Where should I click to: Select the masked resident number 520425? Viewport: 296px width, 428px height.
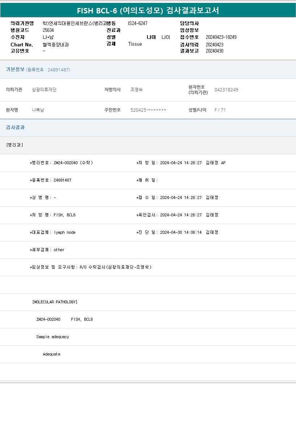(148, 110)
